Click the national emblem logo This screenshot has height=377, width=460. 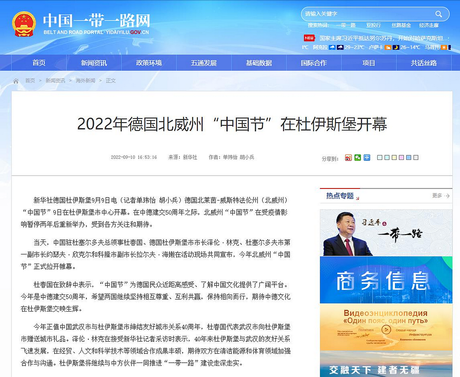point(24,24)
